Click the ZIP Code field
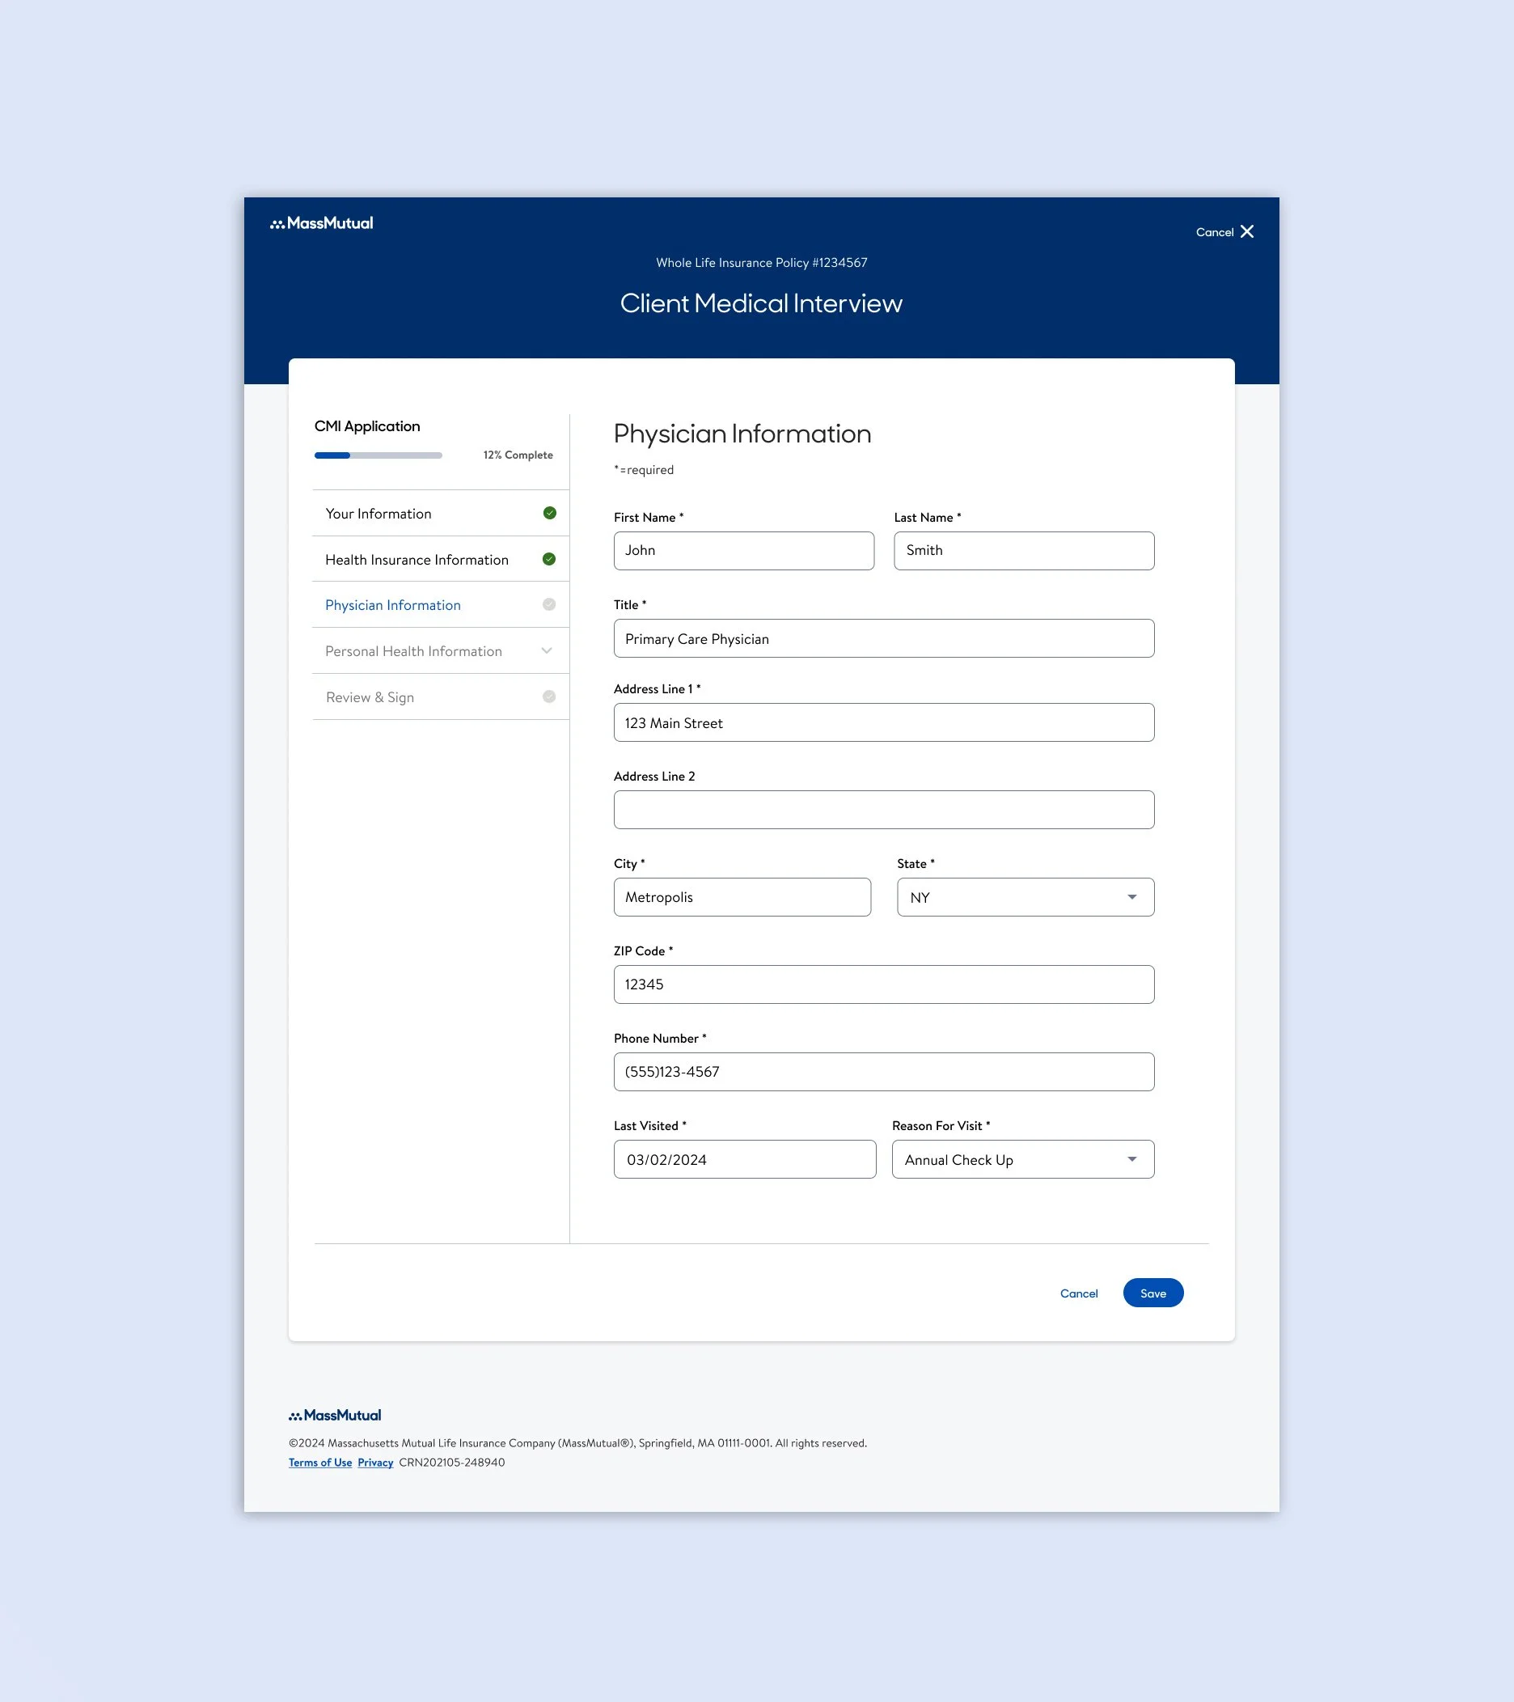Screen dimensions: 1514x1702 click(884, 984)
